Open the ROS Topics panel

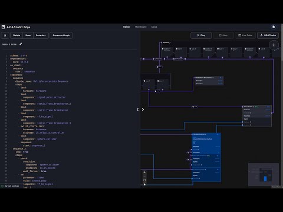tap(268, 35)
